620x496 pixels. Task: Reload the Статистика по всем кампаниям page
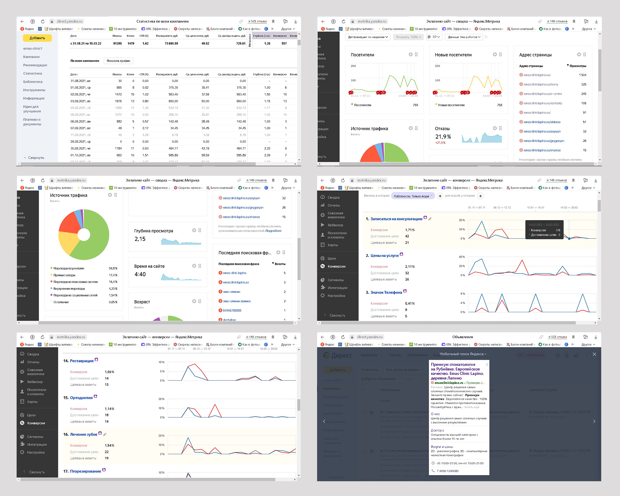43,22
